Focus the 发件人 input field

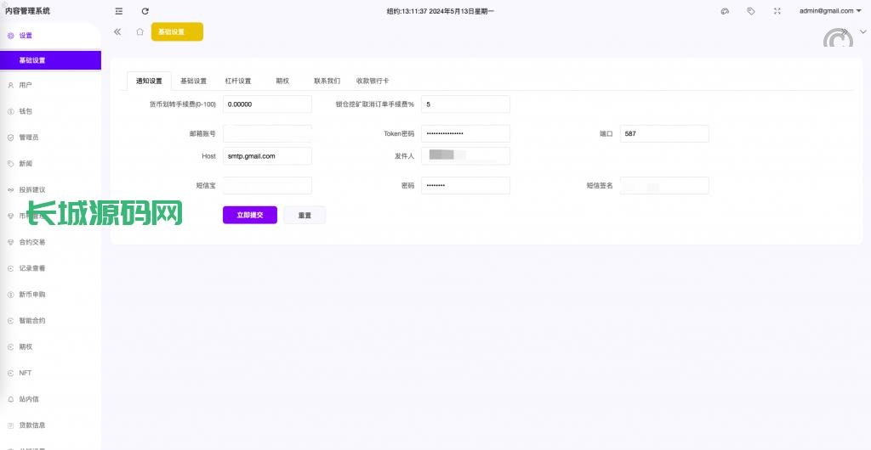(x=465, y=156)
